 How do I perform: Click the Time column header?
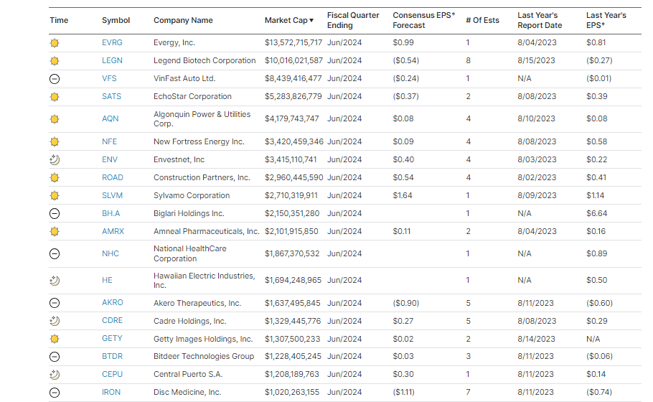[x=59, y=20]
